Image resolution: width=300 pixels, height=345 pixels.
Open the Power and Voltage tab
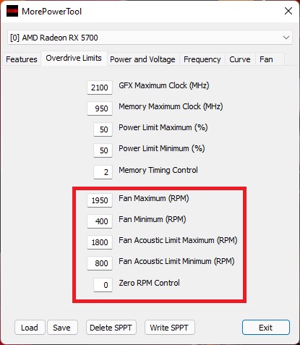pos(142,59)
